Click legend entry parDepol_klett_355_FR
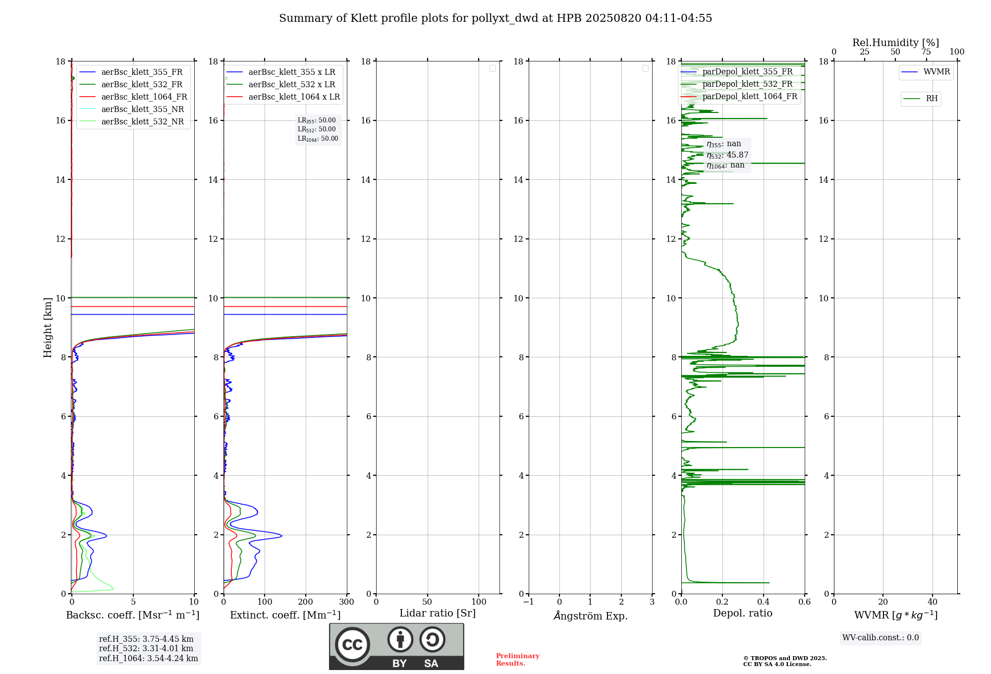 point(737,72)
